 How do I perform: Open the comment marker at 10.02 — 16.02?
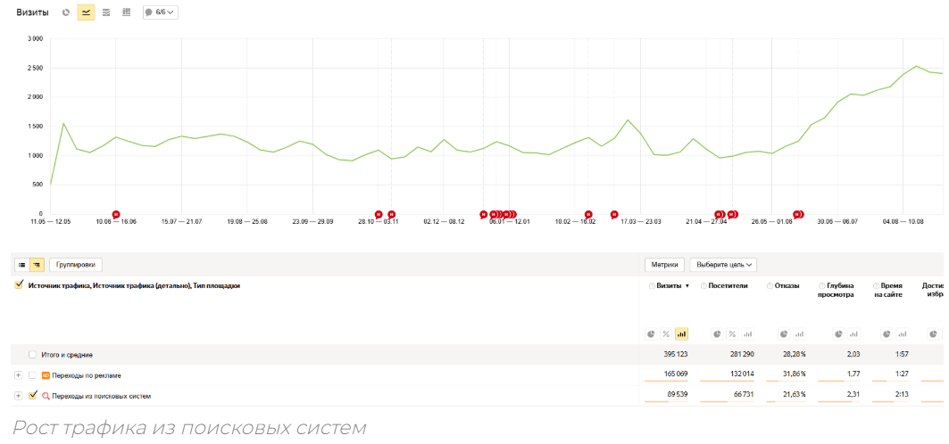point(588,215)
